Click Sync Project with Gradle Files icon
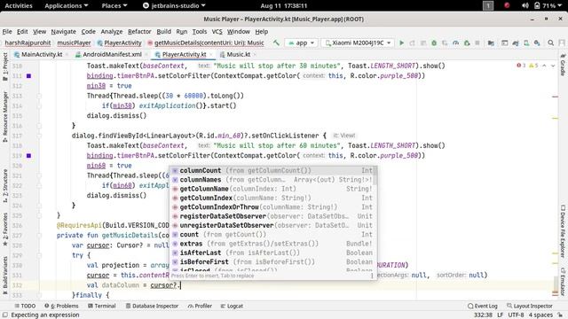Screen dimensions: 568x319 [x=516, y=43]
